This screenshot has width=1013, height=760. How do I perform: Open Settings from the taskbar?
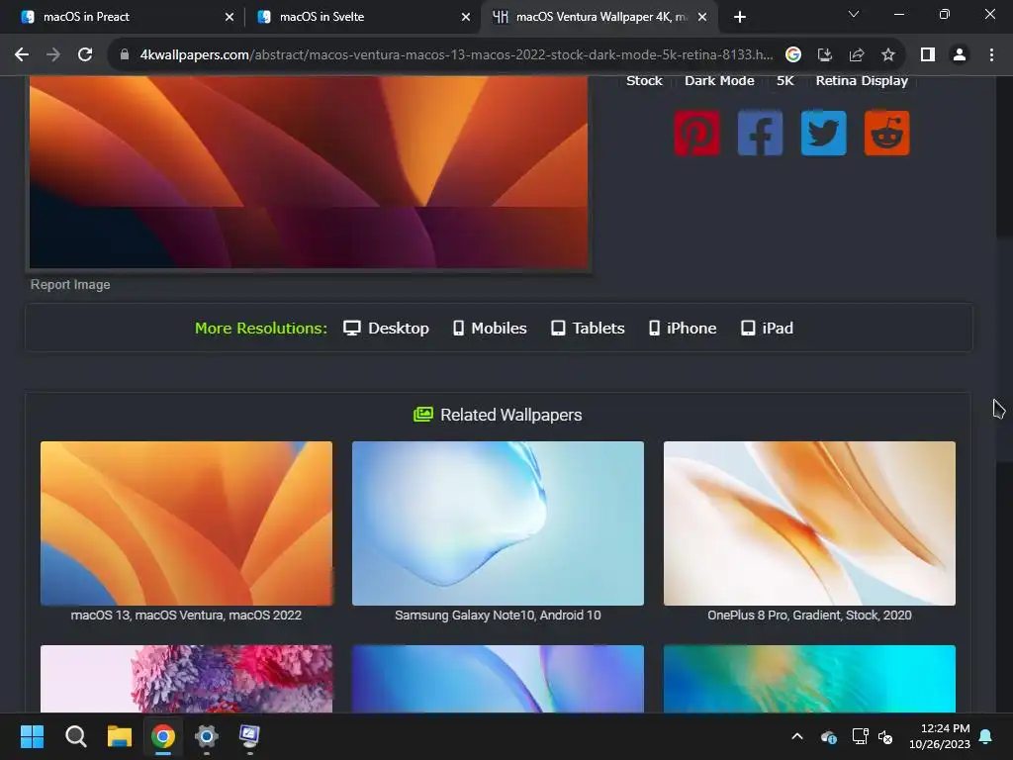[207, 736]
